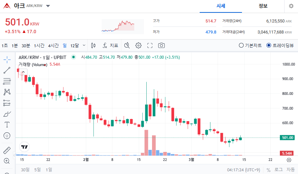
Task: Activate the zoom in tool
Action: 7,161
